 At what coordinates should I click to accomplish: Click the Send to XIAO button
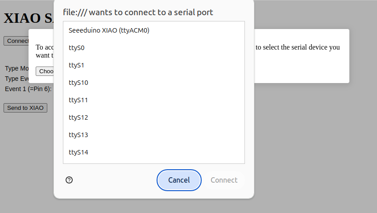tap(25, 108)
